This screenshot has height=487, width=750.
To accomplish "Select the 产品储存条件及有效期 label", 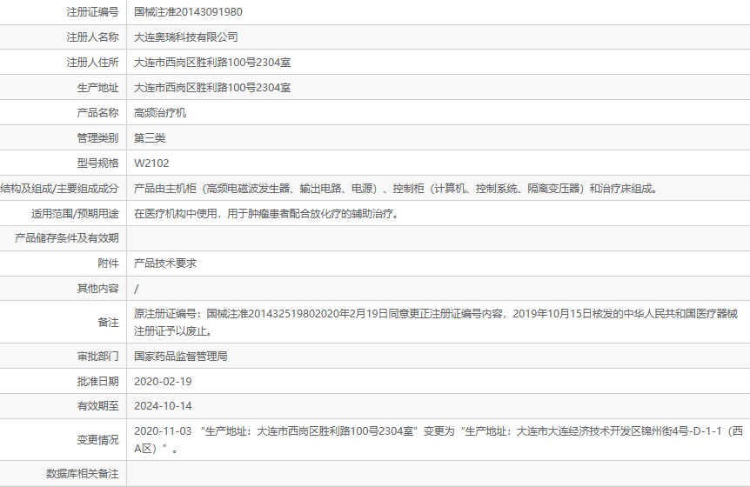I will pos(66,238).
